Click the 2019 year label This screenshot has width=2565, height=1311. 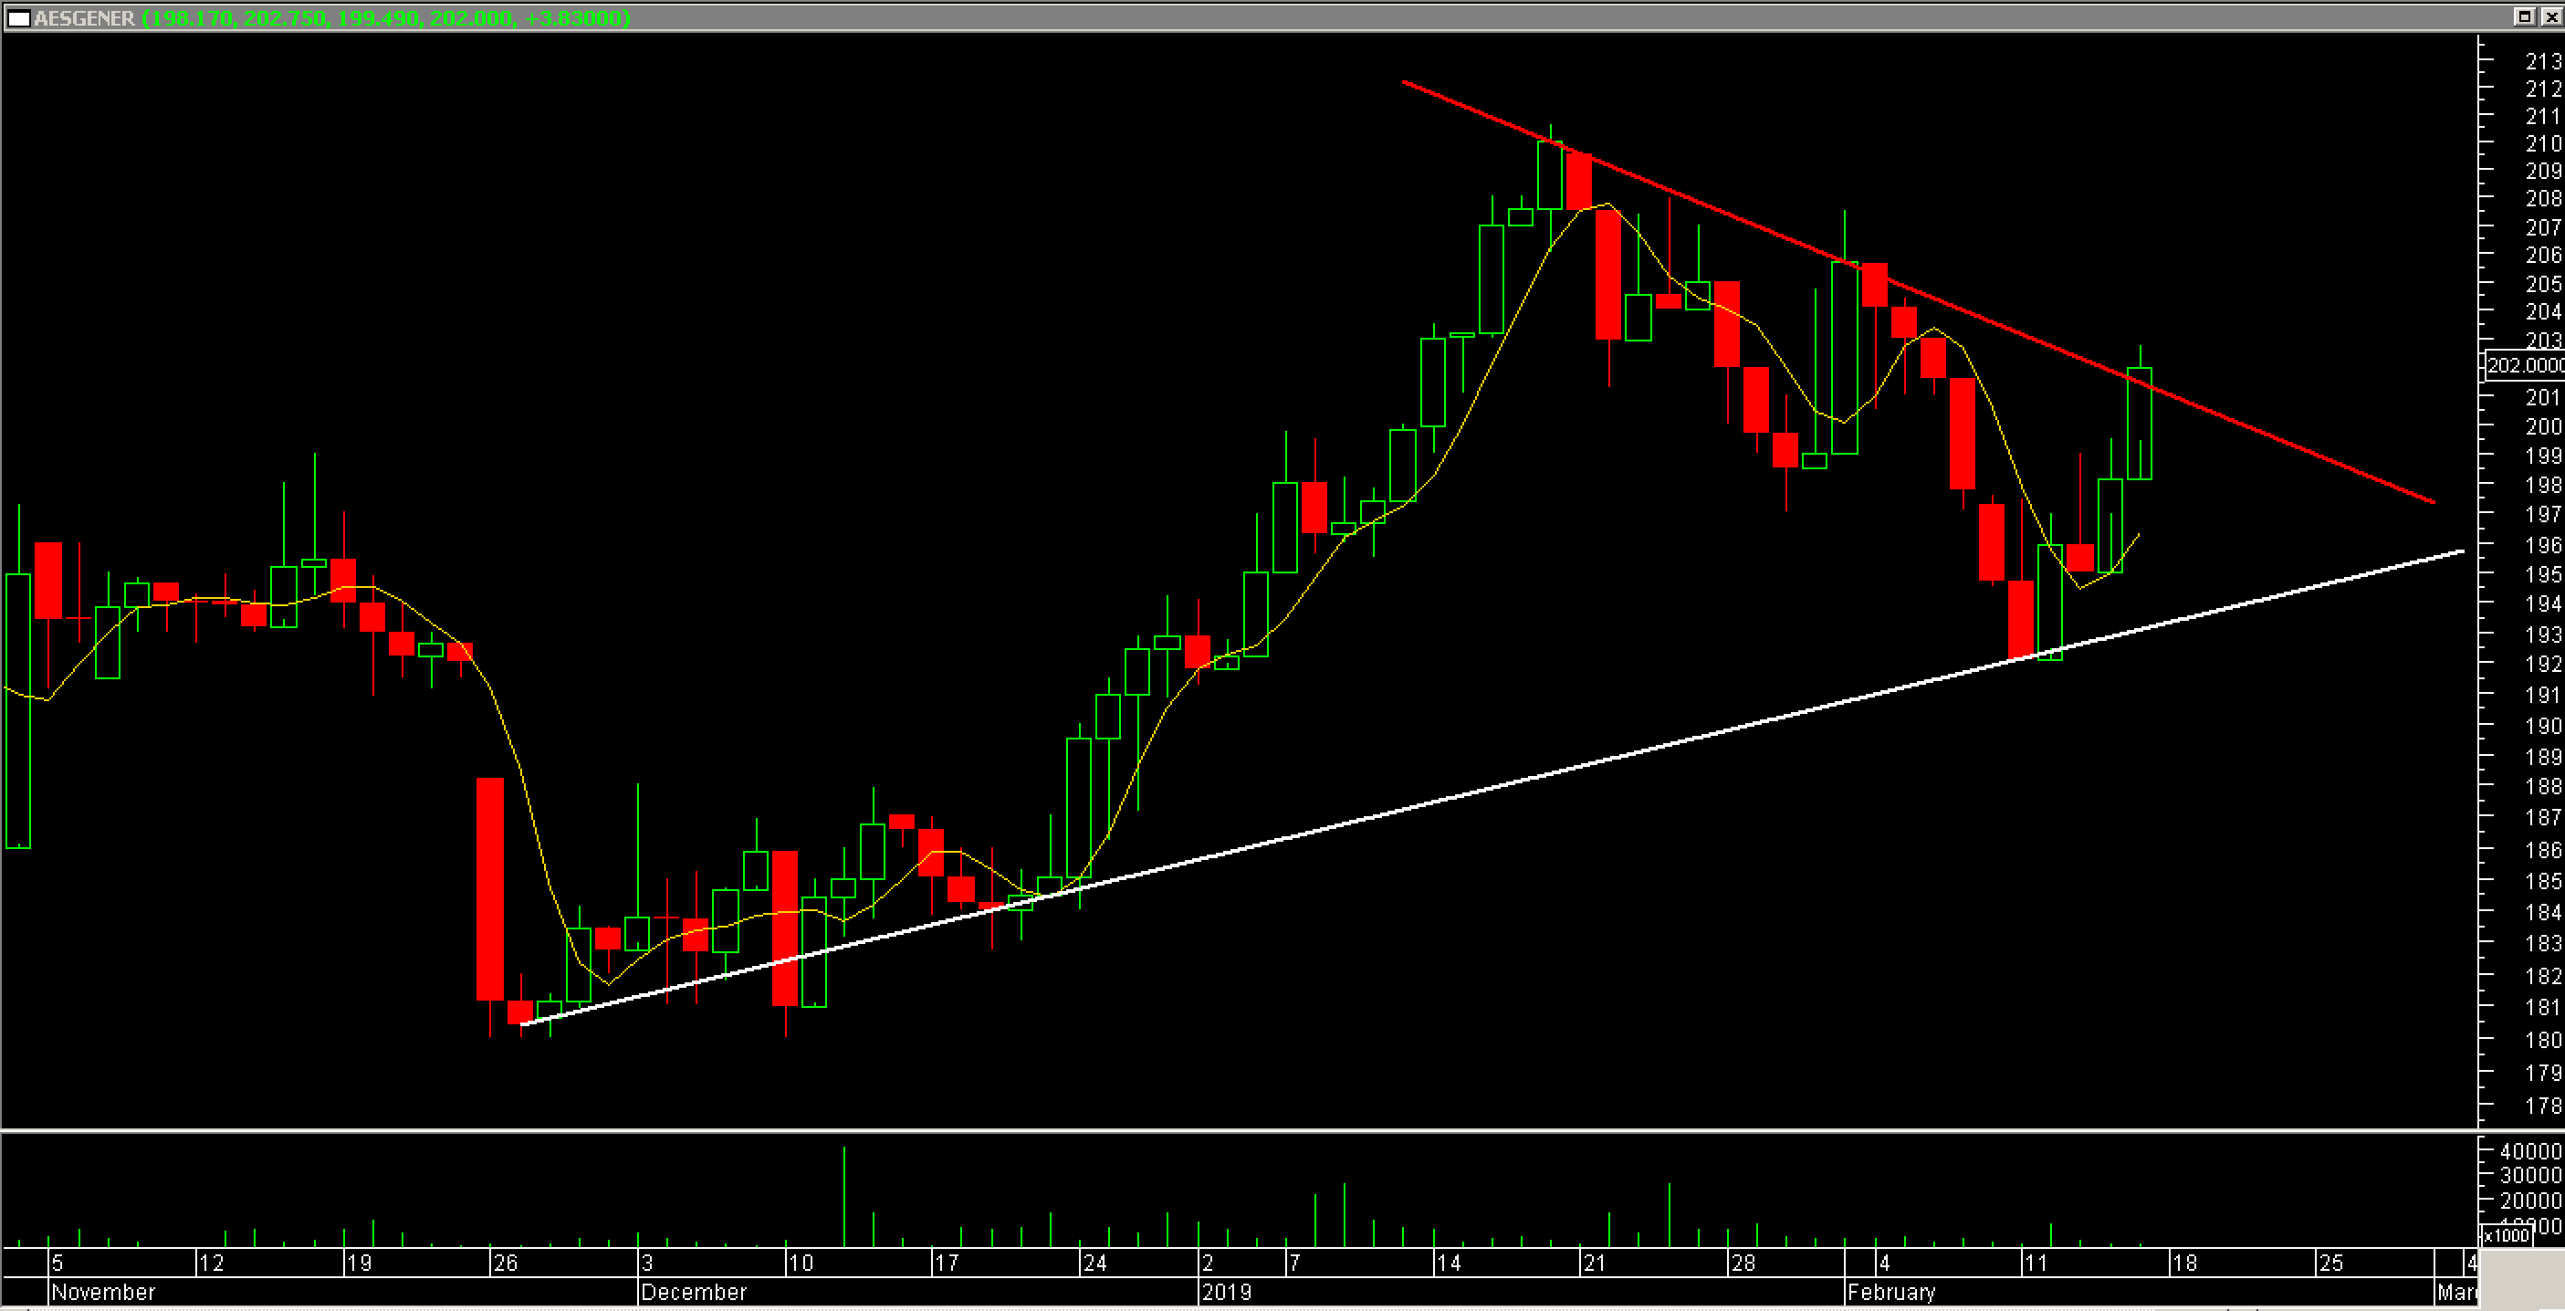(x=1226, y=1292)
